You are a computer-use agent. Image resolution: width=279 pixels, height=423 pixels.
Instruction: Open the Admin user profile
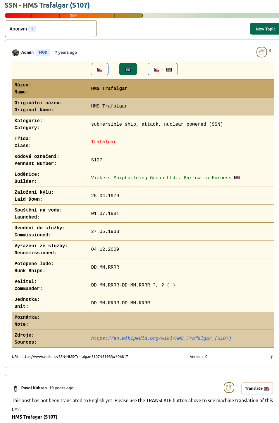pyautogui.click(x=27, y=52)
